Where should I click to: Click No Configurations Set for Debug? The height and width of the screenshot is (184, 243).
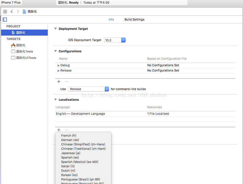[x=163, y=65]
